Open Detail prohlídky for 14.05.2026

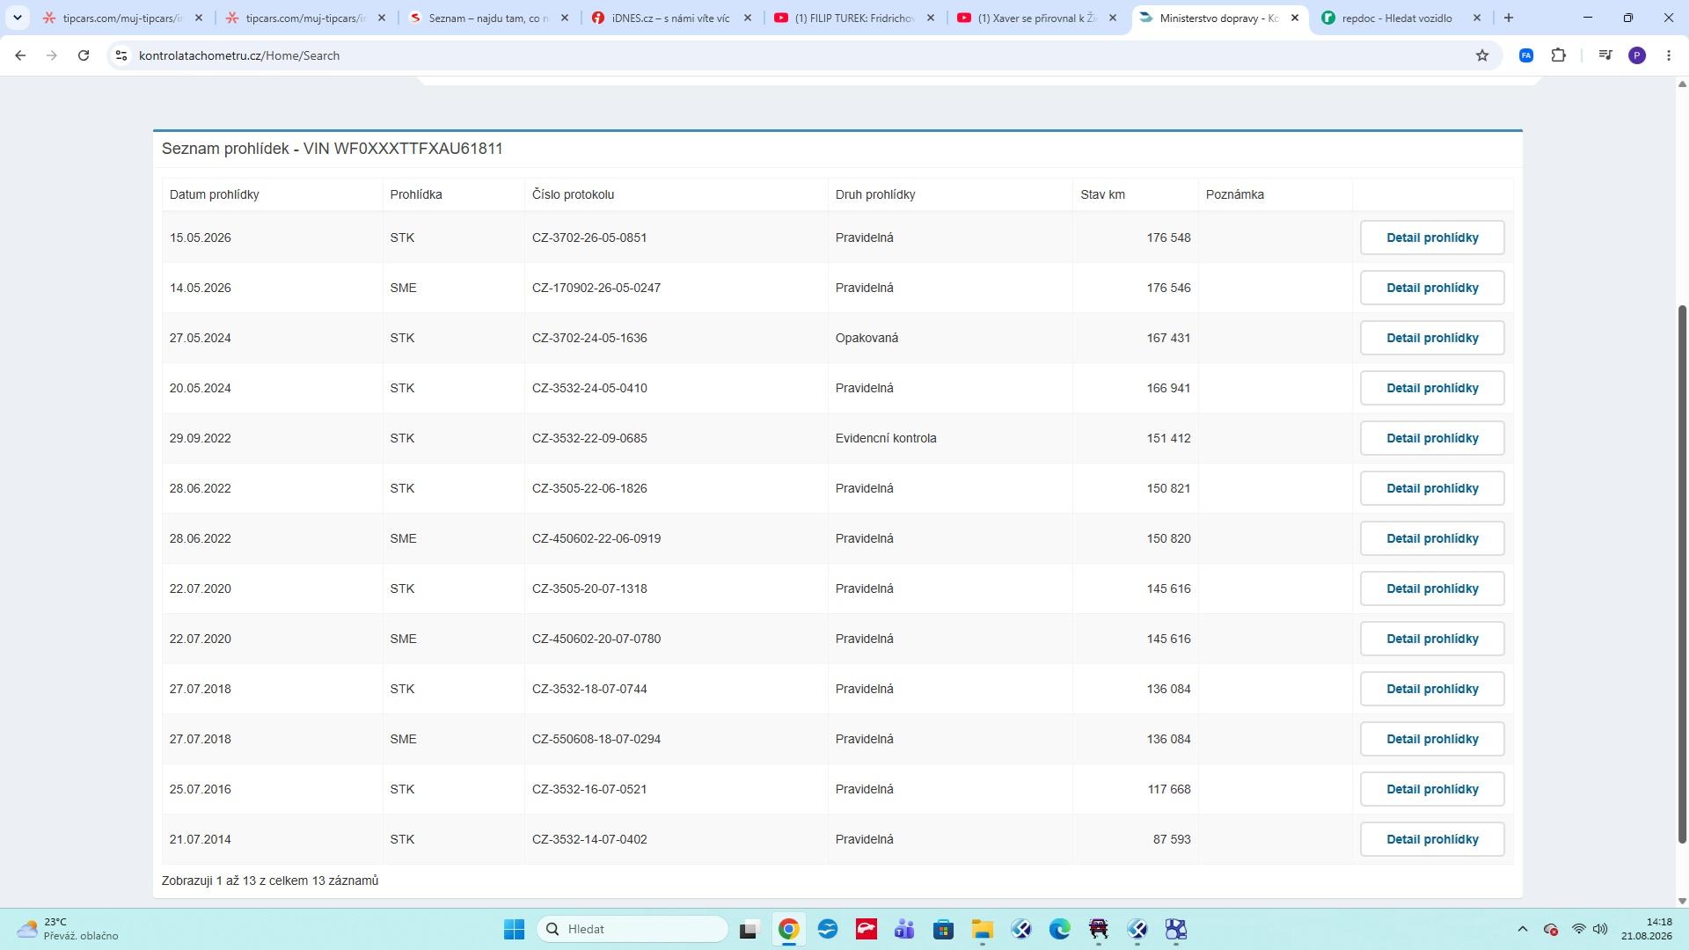click(1432, 288)
